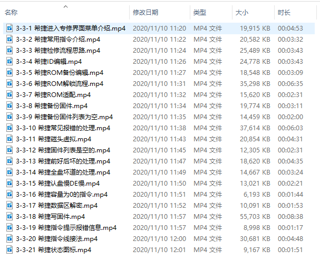Screen dimensions: 320x260
Task: Click the video icon of 3-3-4 希捷ID编辑
Action: pyautogui.click(x=9, y=61)
